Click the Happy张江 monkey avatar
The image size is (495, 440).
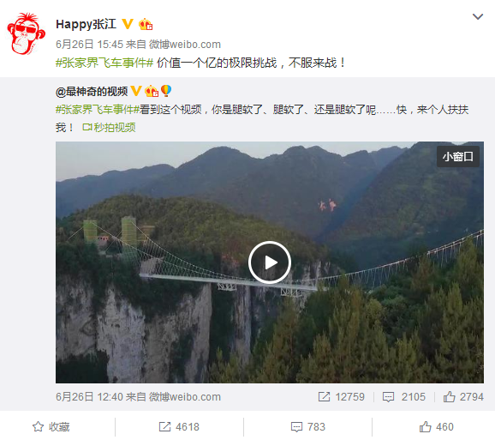point(26,33)
